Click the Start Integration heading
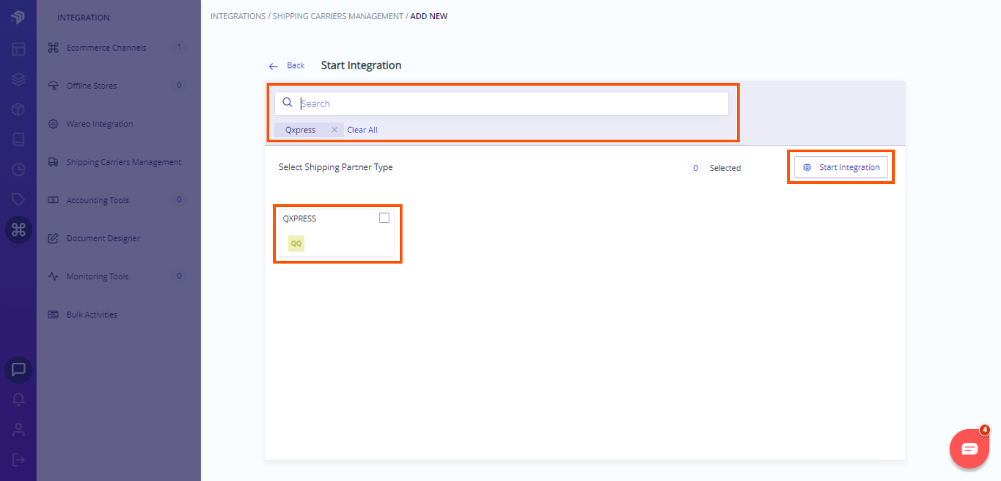Image resolution: width=1001 pixels, height=481 pixels. pyautogui.click(x=361, y=65)
